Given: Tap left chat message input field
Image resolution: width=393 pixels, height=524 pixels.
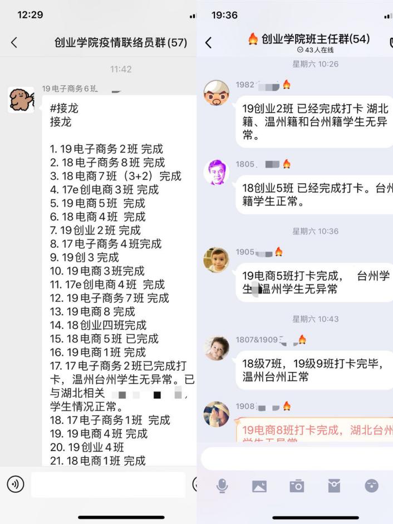Looking at the screenshot, I should tap(109, 484).
